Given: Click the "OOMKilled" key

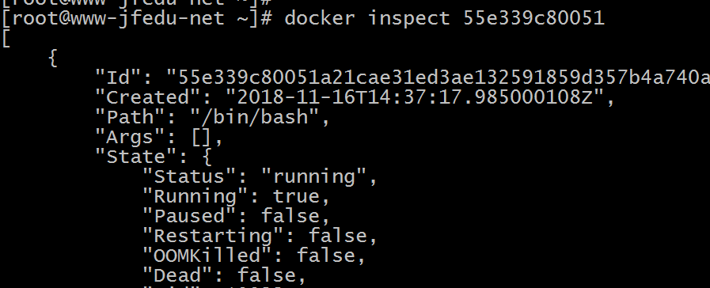Looking at the screenshot, I should click(207, 256).
